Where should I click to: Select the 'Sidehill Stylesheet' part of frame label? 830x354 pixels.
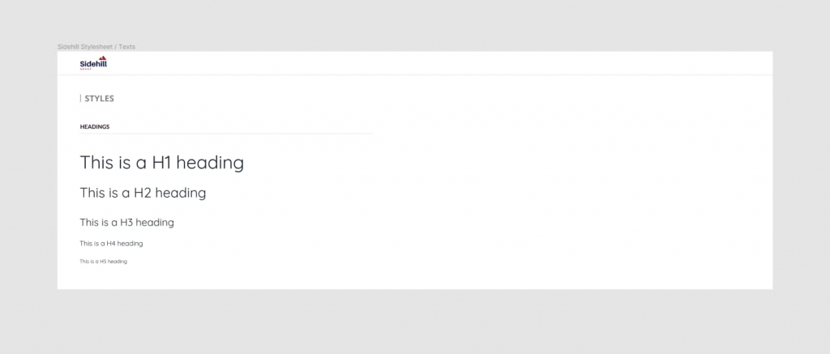point(85,46)
